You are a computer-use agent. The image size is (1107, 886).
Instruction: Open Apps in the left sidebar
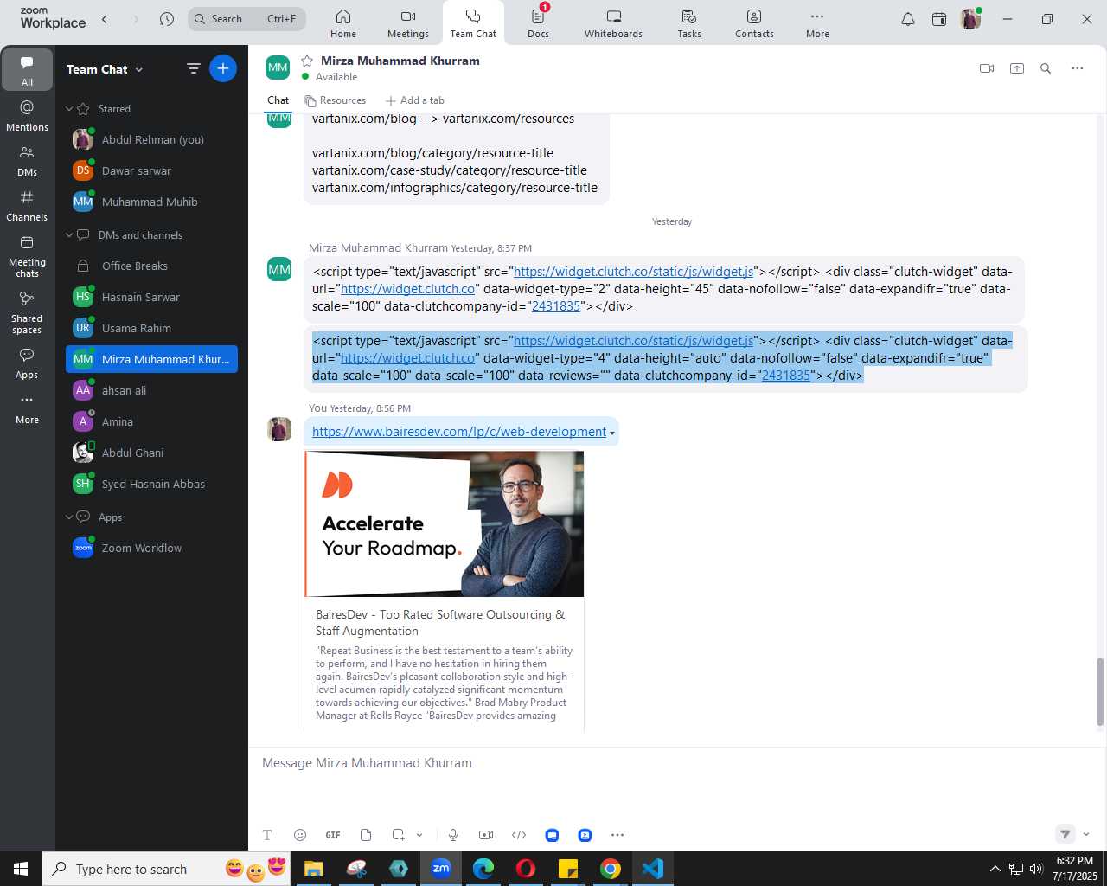(27, 363)
